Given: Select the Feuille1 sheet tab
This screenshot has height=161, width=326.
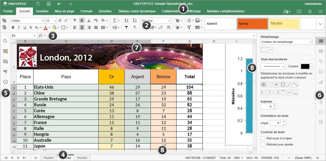Looking at the screenshot, I should [49, 158].
